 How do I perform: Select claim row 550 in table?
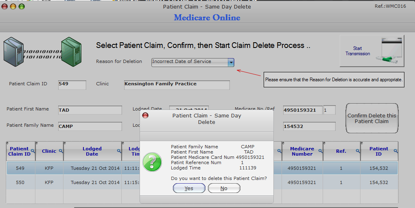coord(202,182)
